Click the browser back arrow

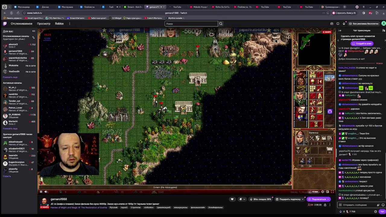pyautogui.click(x=5, y=13)
